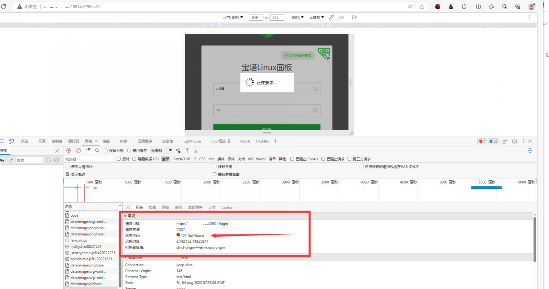The height and width of the screenshot is (289, 549).
Task: Click the read aloud icon in address bar
Action: pyautogui.click(x=410, y=6)
